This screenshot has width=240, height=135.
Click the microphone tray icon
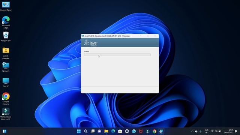pos(200,131)
